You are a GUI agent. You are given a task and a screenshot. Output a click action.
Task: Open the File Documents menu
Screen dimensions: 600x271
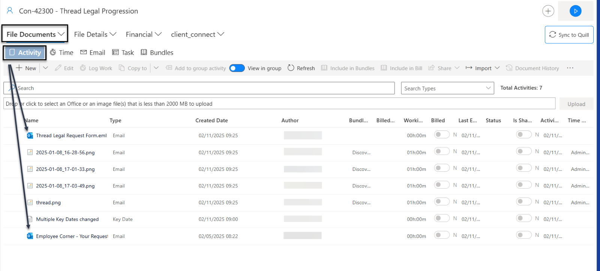pyautogui.click(x=35, y=34)
